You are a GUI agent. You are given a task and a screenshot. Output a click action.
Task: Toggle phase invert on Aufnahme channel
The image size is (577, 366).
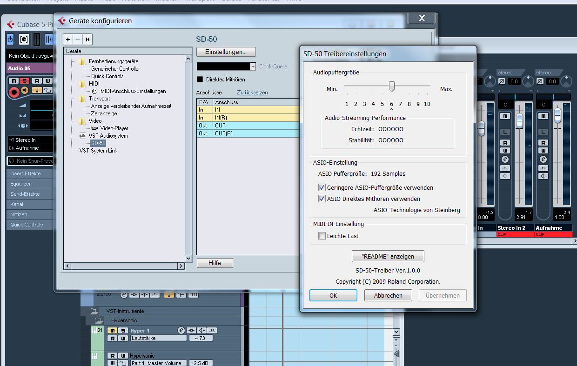540,81
